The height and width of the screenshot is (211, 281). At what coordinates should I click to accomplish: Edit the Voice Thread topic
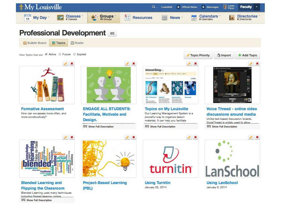[251, 63]
